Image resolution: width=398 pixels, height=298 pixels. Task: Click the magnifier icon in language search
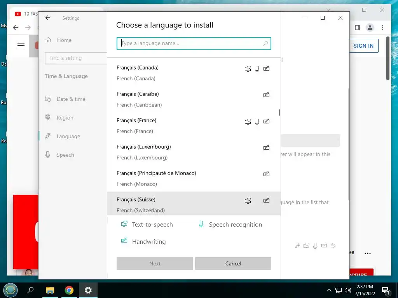265,43
